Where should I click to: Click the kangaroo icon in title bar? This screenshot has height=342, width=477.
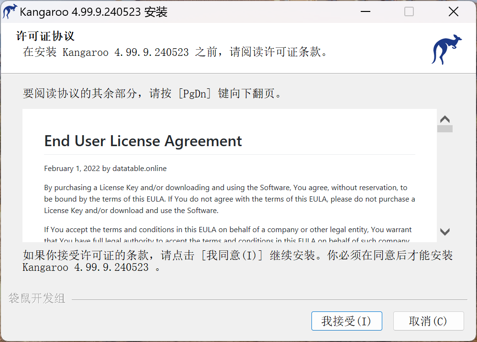pos(10,11)
